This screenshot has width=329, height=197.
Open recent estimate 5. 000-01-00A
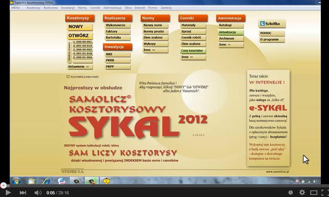[x=82, y=57]
